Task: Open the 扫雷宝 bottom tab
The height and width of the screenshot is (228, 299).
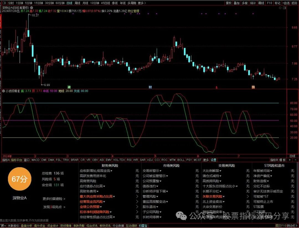Action: tap(143, 226)
